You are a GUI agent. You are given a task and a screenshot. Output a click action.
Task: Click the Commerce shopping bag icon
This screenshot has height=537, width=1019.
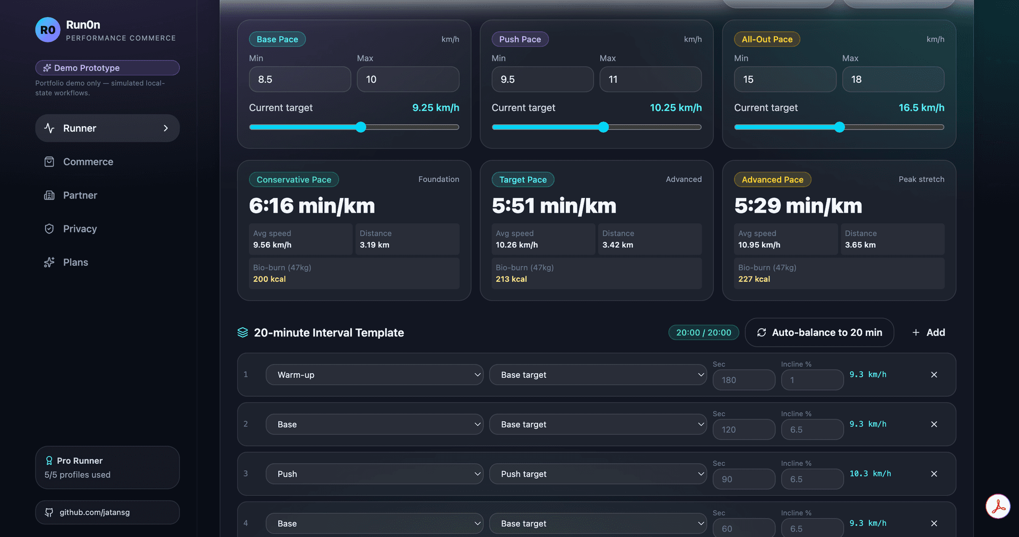click(x=49, y=162)
